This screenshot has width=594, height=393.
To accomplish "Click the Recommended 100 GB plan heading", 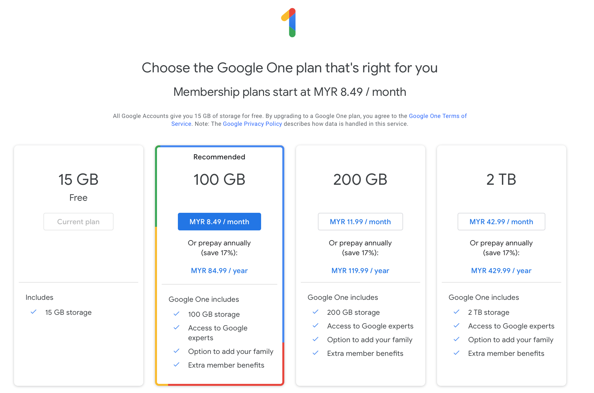I will coord(219,179).
